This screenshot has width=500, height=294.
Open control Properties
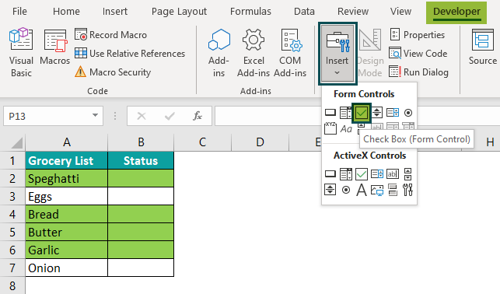417,34
